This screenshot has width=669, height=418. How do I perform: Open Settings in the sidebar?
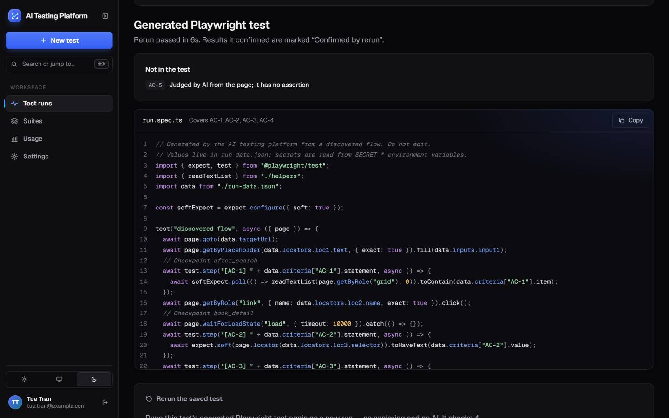click(59, 157)
